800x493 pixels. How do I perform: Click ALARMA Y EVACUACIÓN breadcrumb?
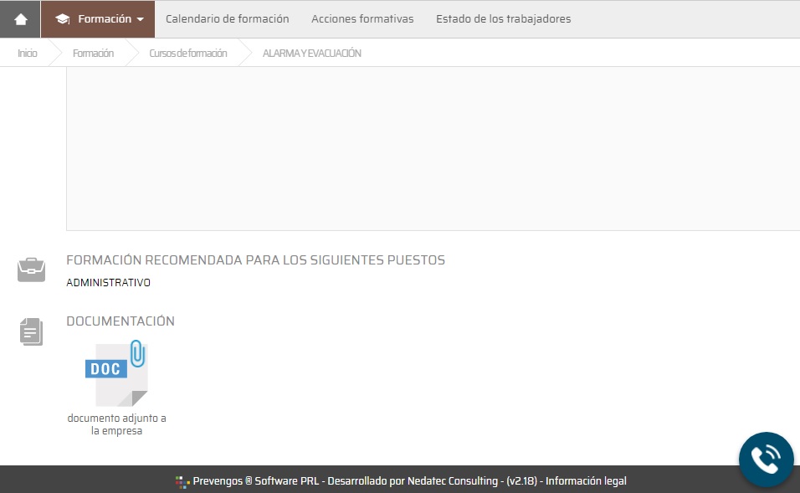312,53
